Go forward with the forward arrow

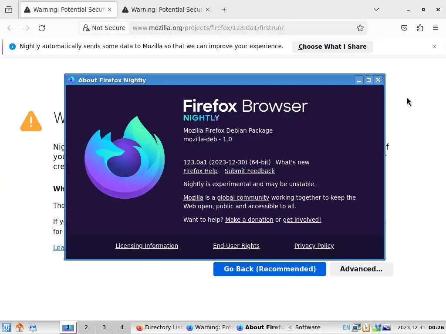[x=26, y=28]
